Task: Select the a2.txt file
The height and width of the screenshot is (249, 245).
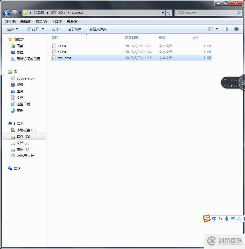Action: pyautogui.click(x=132, y=52)
